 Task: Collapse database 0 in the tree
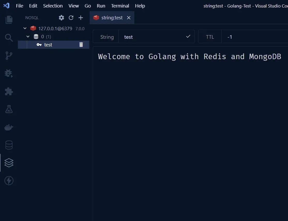click(x=28, y=36)
